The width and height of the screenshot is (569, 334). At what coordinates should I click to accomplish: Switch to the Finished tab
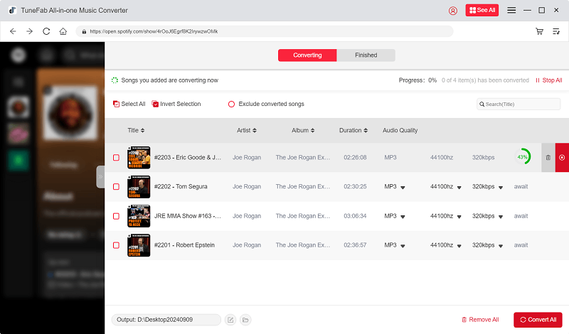pos(366,55)
